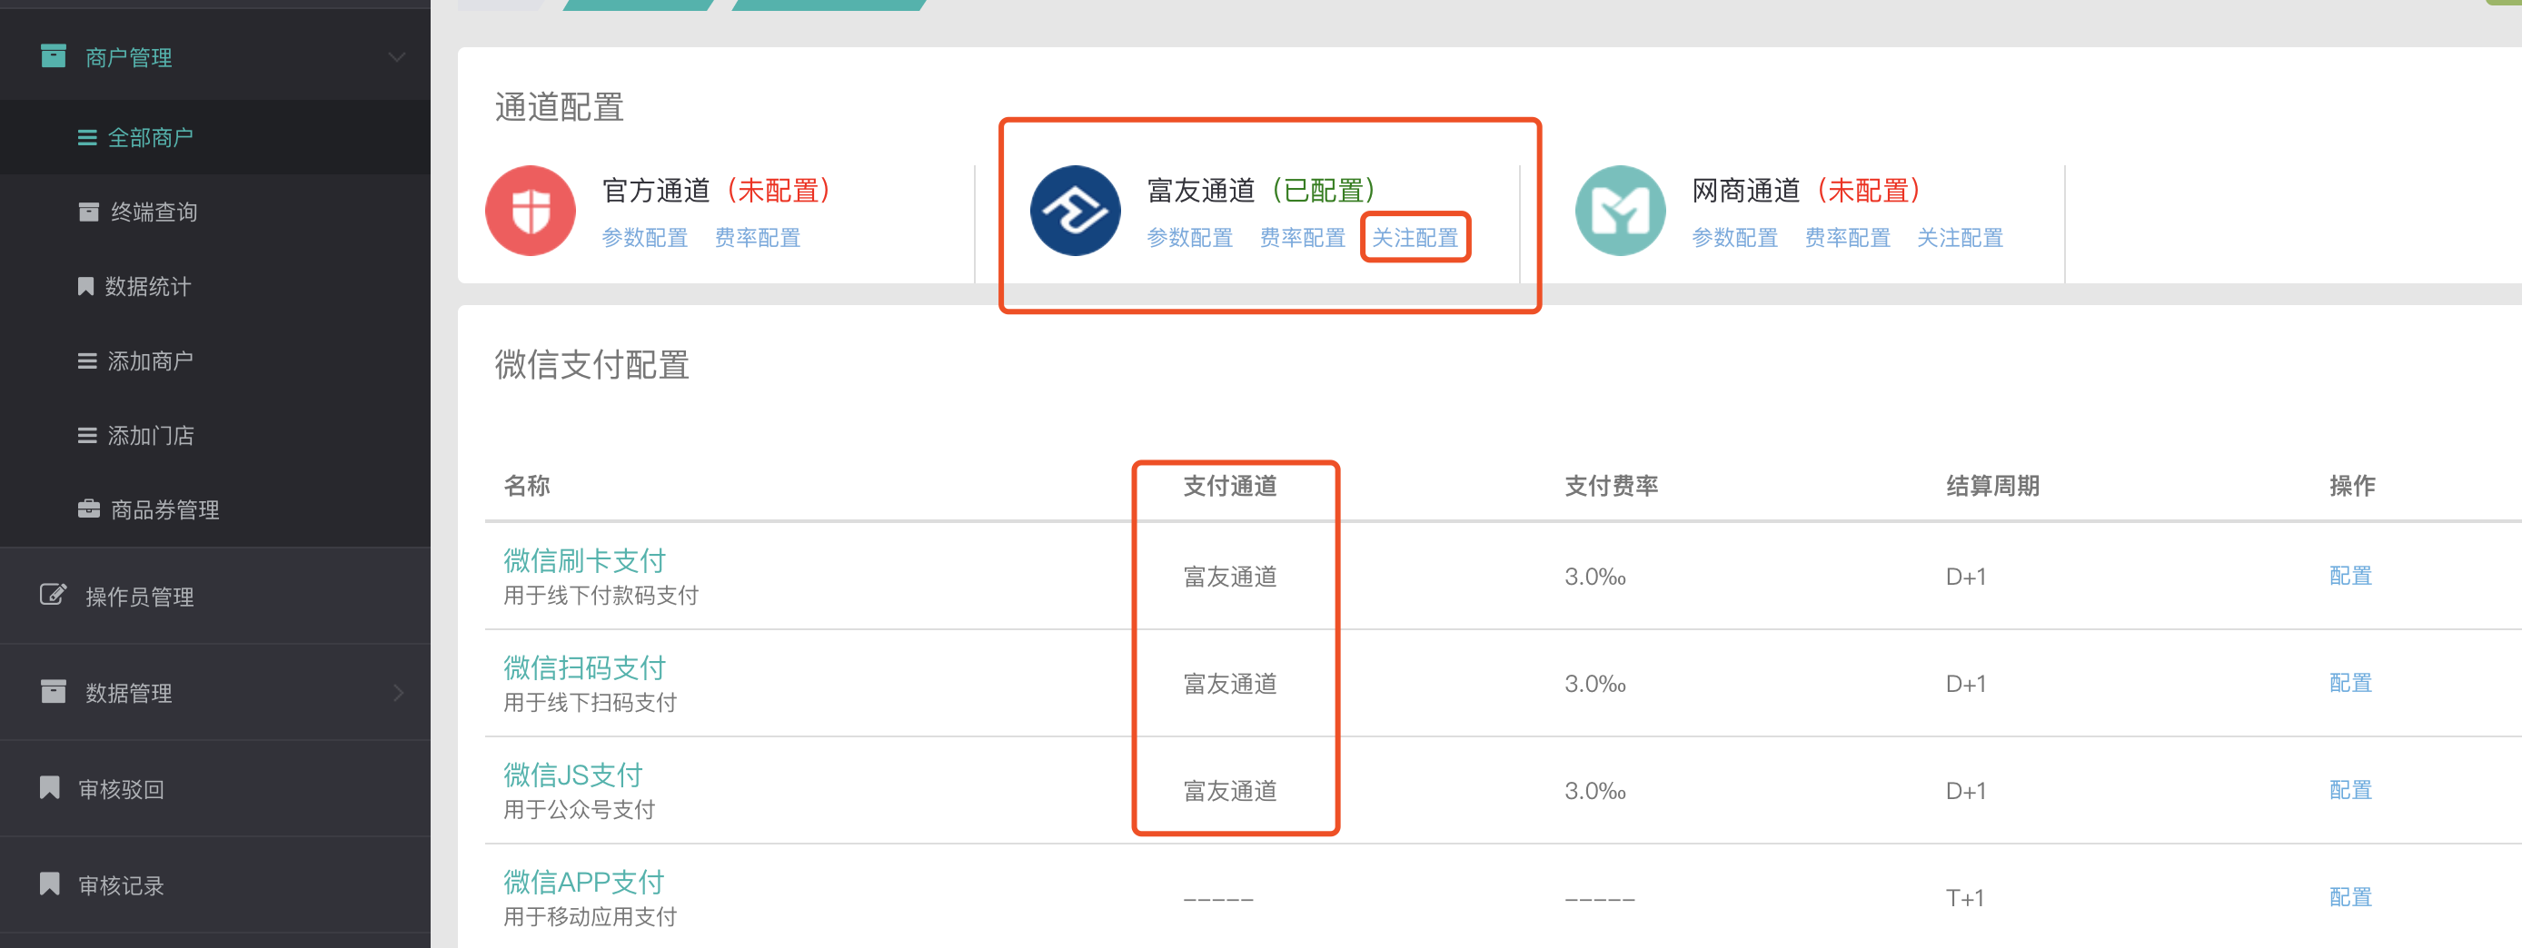
Task: Click the T+1 value in 微信APP支付 row
Action: point(1964,898)
